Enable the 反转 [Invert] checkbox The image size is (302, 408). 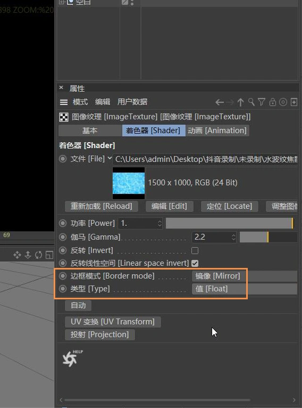pyautogui.click(x=195, y=250)
